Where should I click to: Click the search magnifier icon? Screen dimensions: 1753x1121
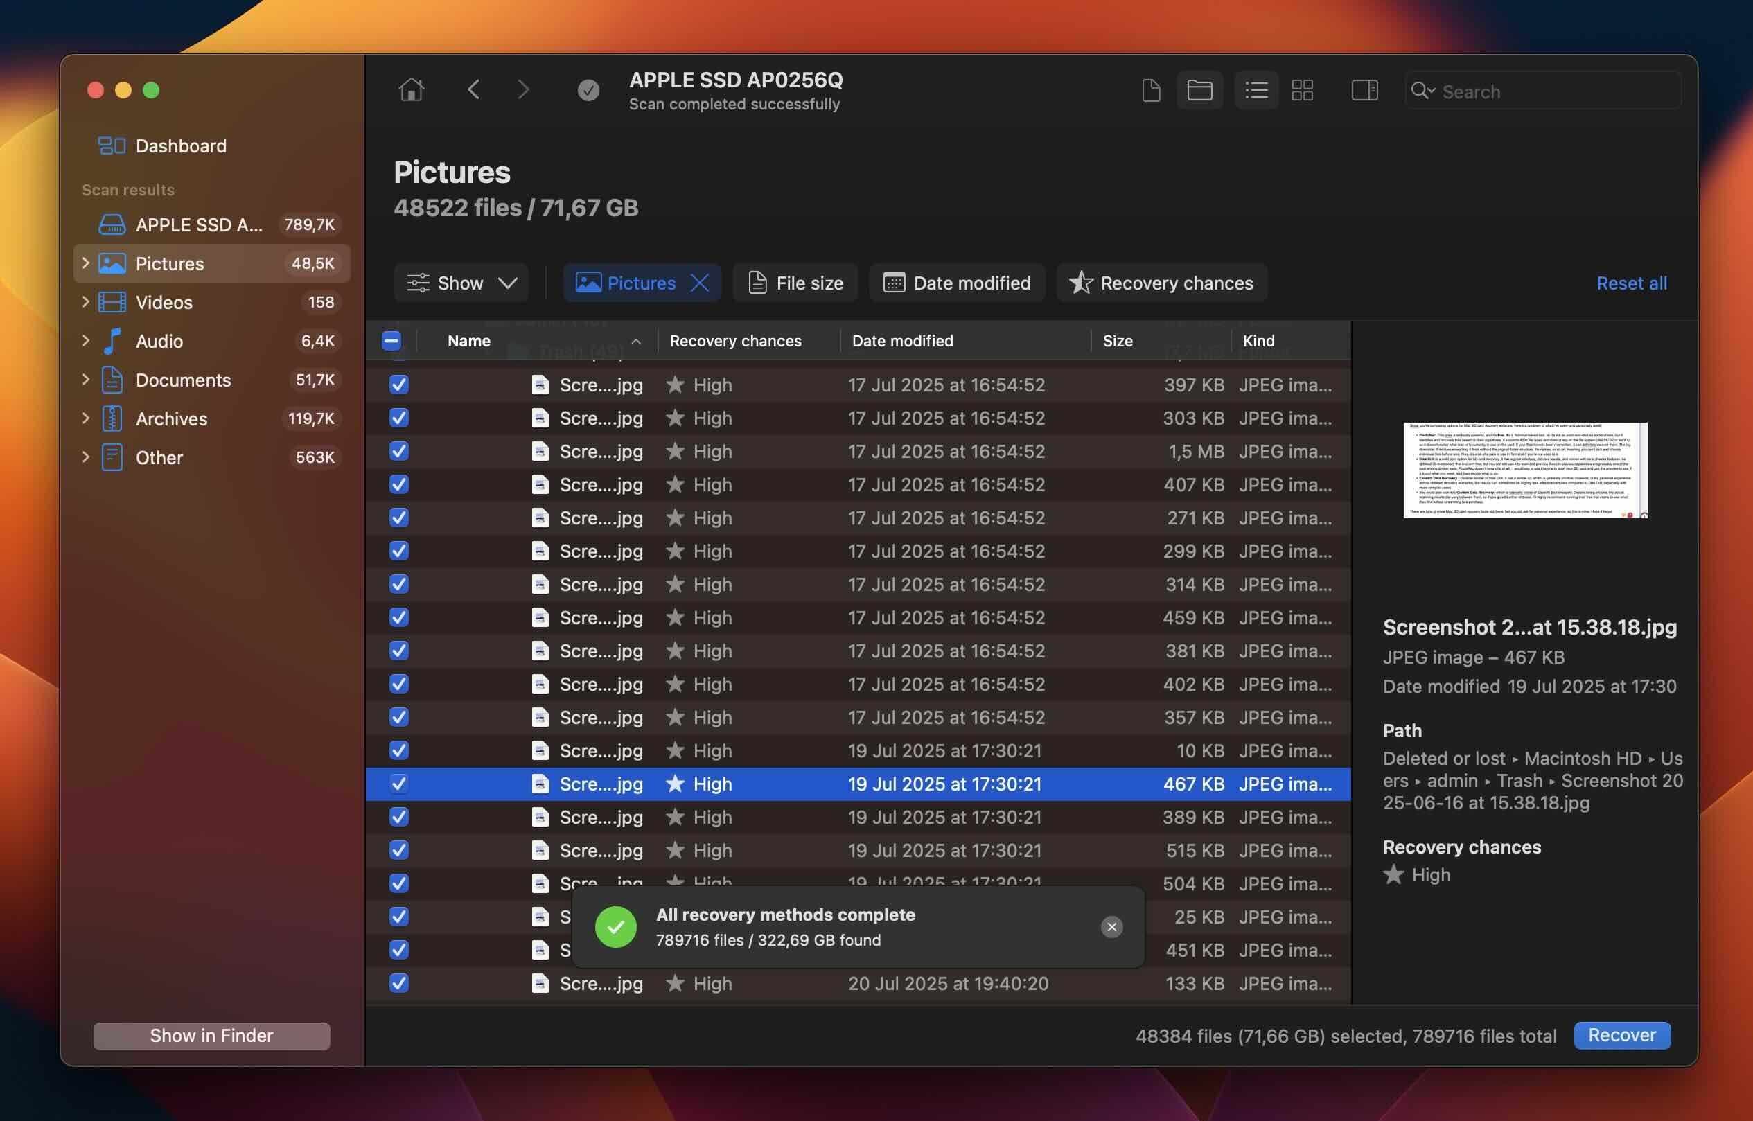pyautogui.click(x=1422, y=91)
